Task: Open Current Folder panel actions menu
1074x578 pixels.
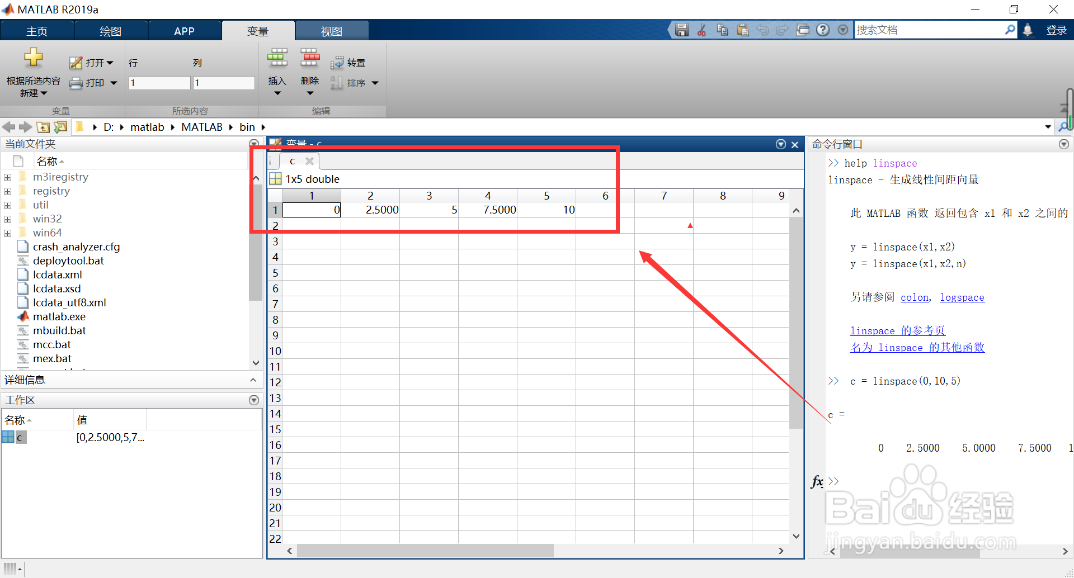Action: (254, 144)
